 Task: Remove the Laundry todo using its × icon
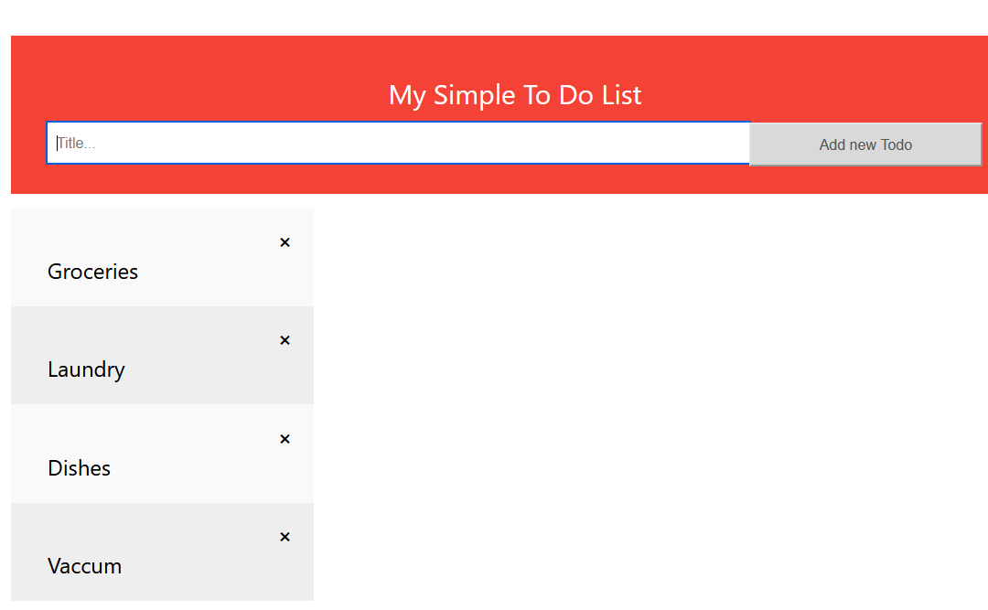tap(285, 340)
